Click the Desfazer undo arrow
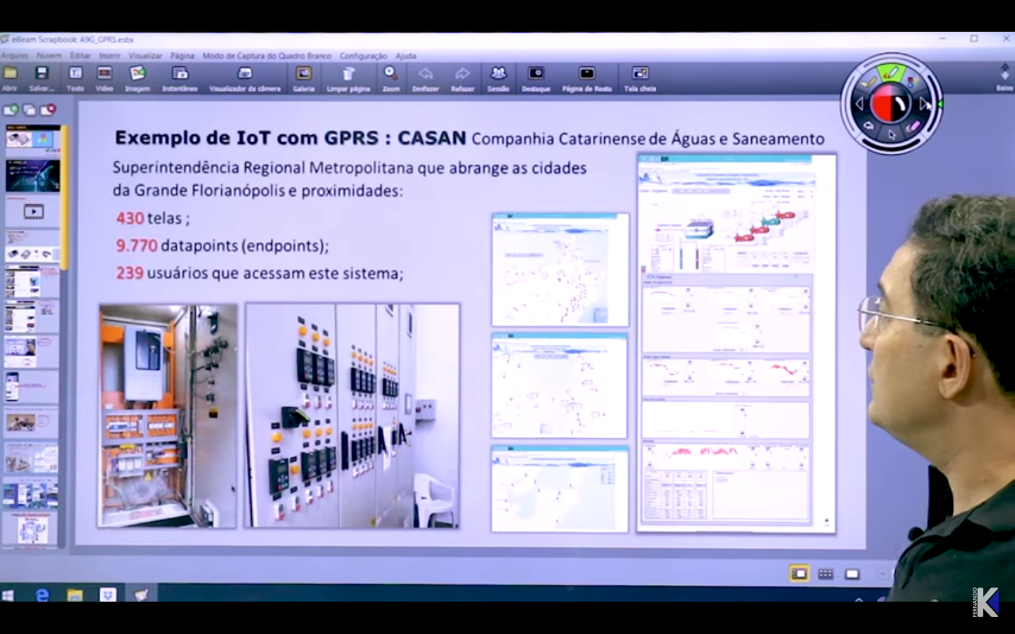The width and height of the screenshot is (1015, 634). point(425,77)
